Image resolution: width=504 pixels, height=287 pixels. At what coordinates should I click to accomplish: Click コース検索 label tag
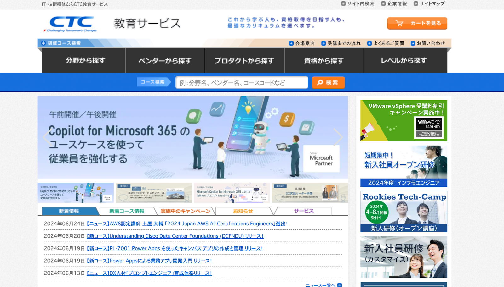(x=154, y=82)
